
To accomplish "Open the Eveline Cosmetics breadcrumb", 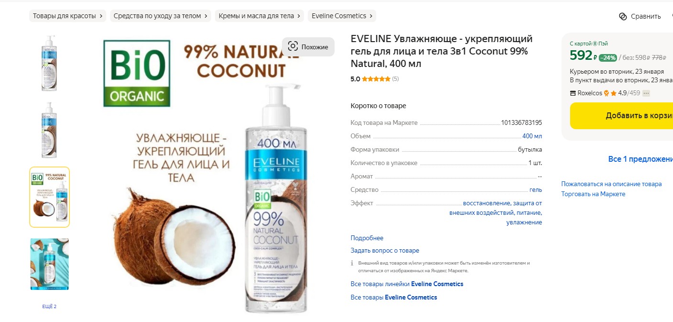I will click(342, 16).
